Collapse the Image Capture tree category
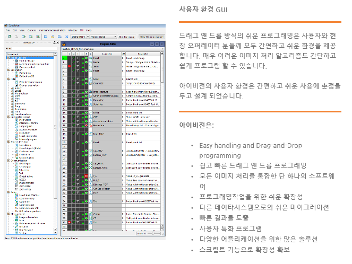 (x=8, y=57)
